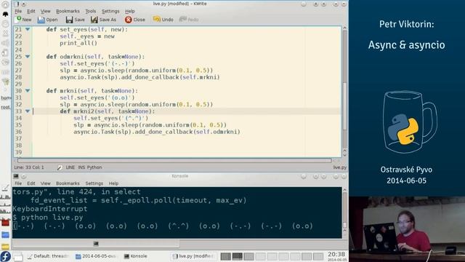This screenshot has height=262, width=465.
Task: Switch to first virtual desktop in pager
Action: 226,256
